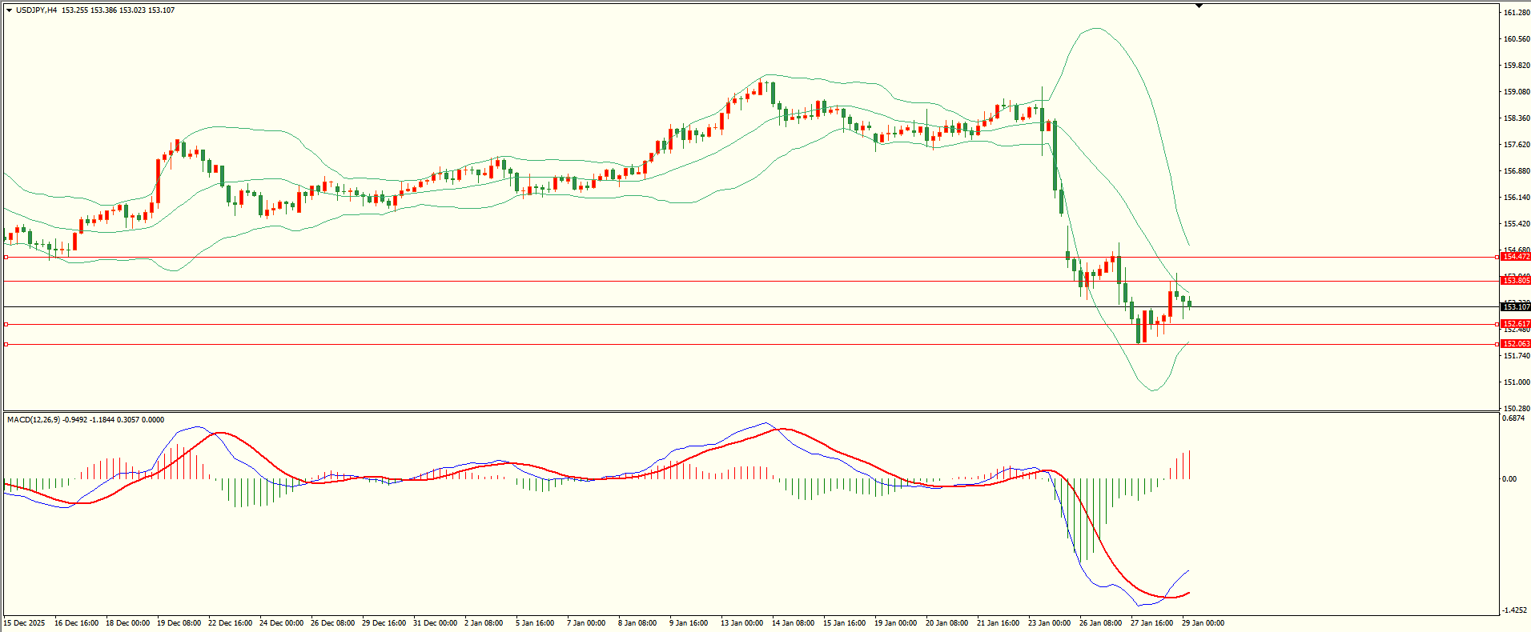Select the 153.805 red price label
This screenshot has height=632, width=1531.
(x=1515, y=281)
